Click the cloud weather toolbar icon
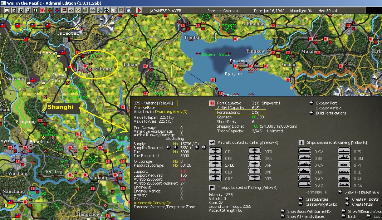The image size is (382, 220). pos(128,10)
